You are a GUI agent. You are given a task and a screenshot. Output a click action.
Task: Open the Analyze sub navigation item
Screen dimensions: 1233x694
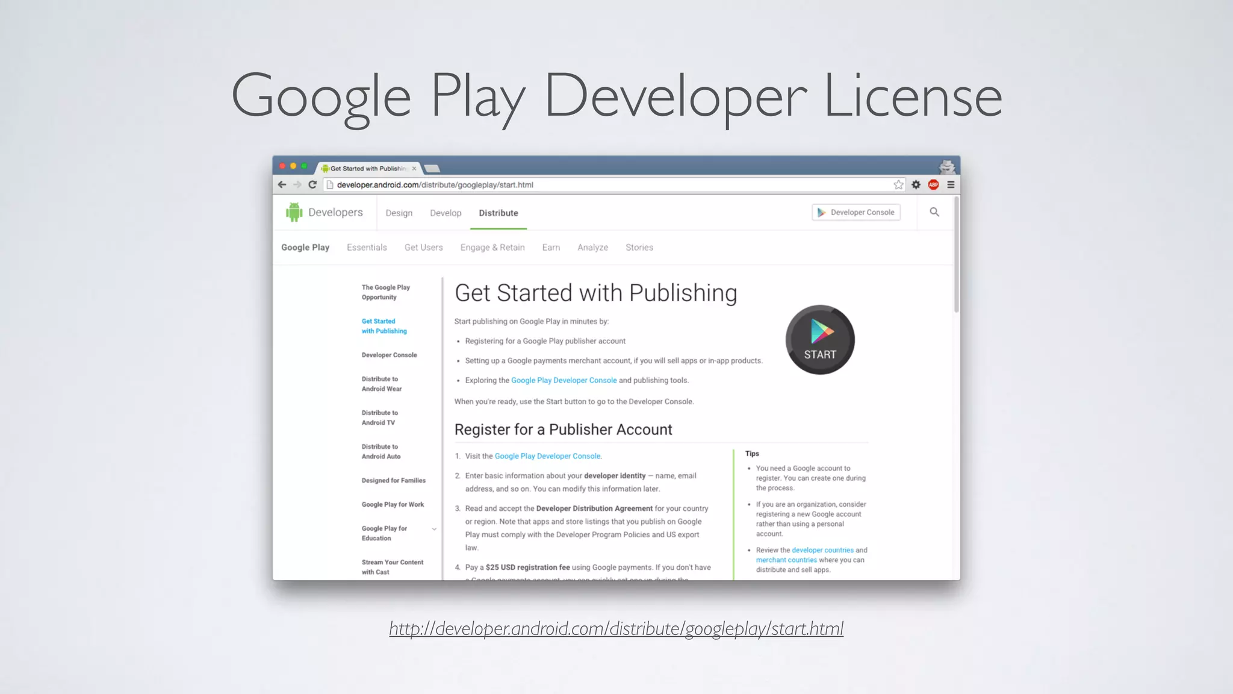click(592, 247)
